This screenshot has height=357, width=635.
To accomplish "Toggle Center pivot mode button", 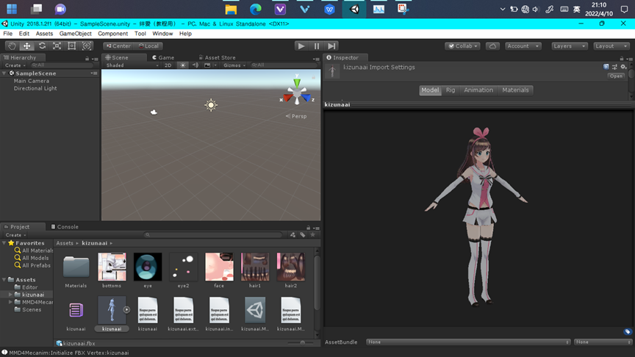I will pyautogui.click(x=118, y=46).
